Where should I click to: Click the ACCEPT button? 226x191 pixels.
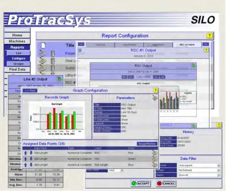coord(141,184)
